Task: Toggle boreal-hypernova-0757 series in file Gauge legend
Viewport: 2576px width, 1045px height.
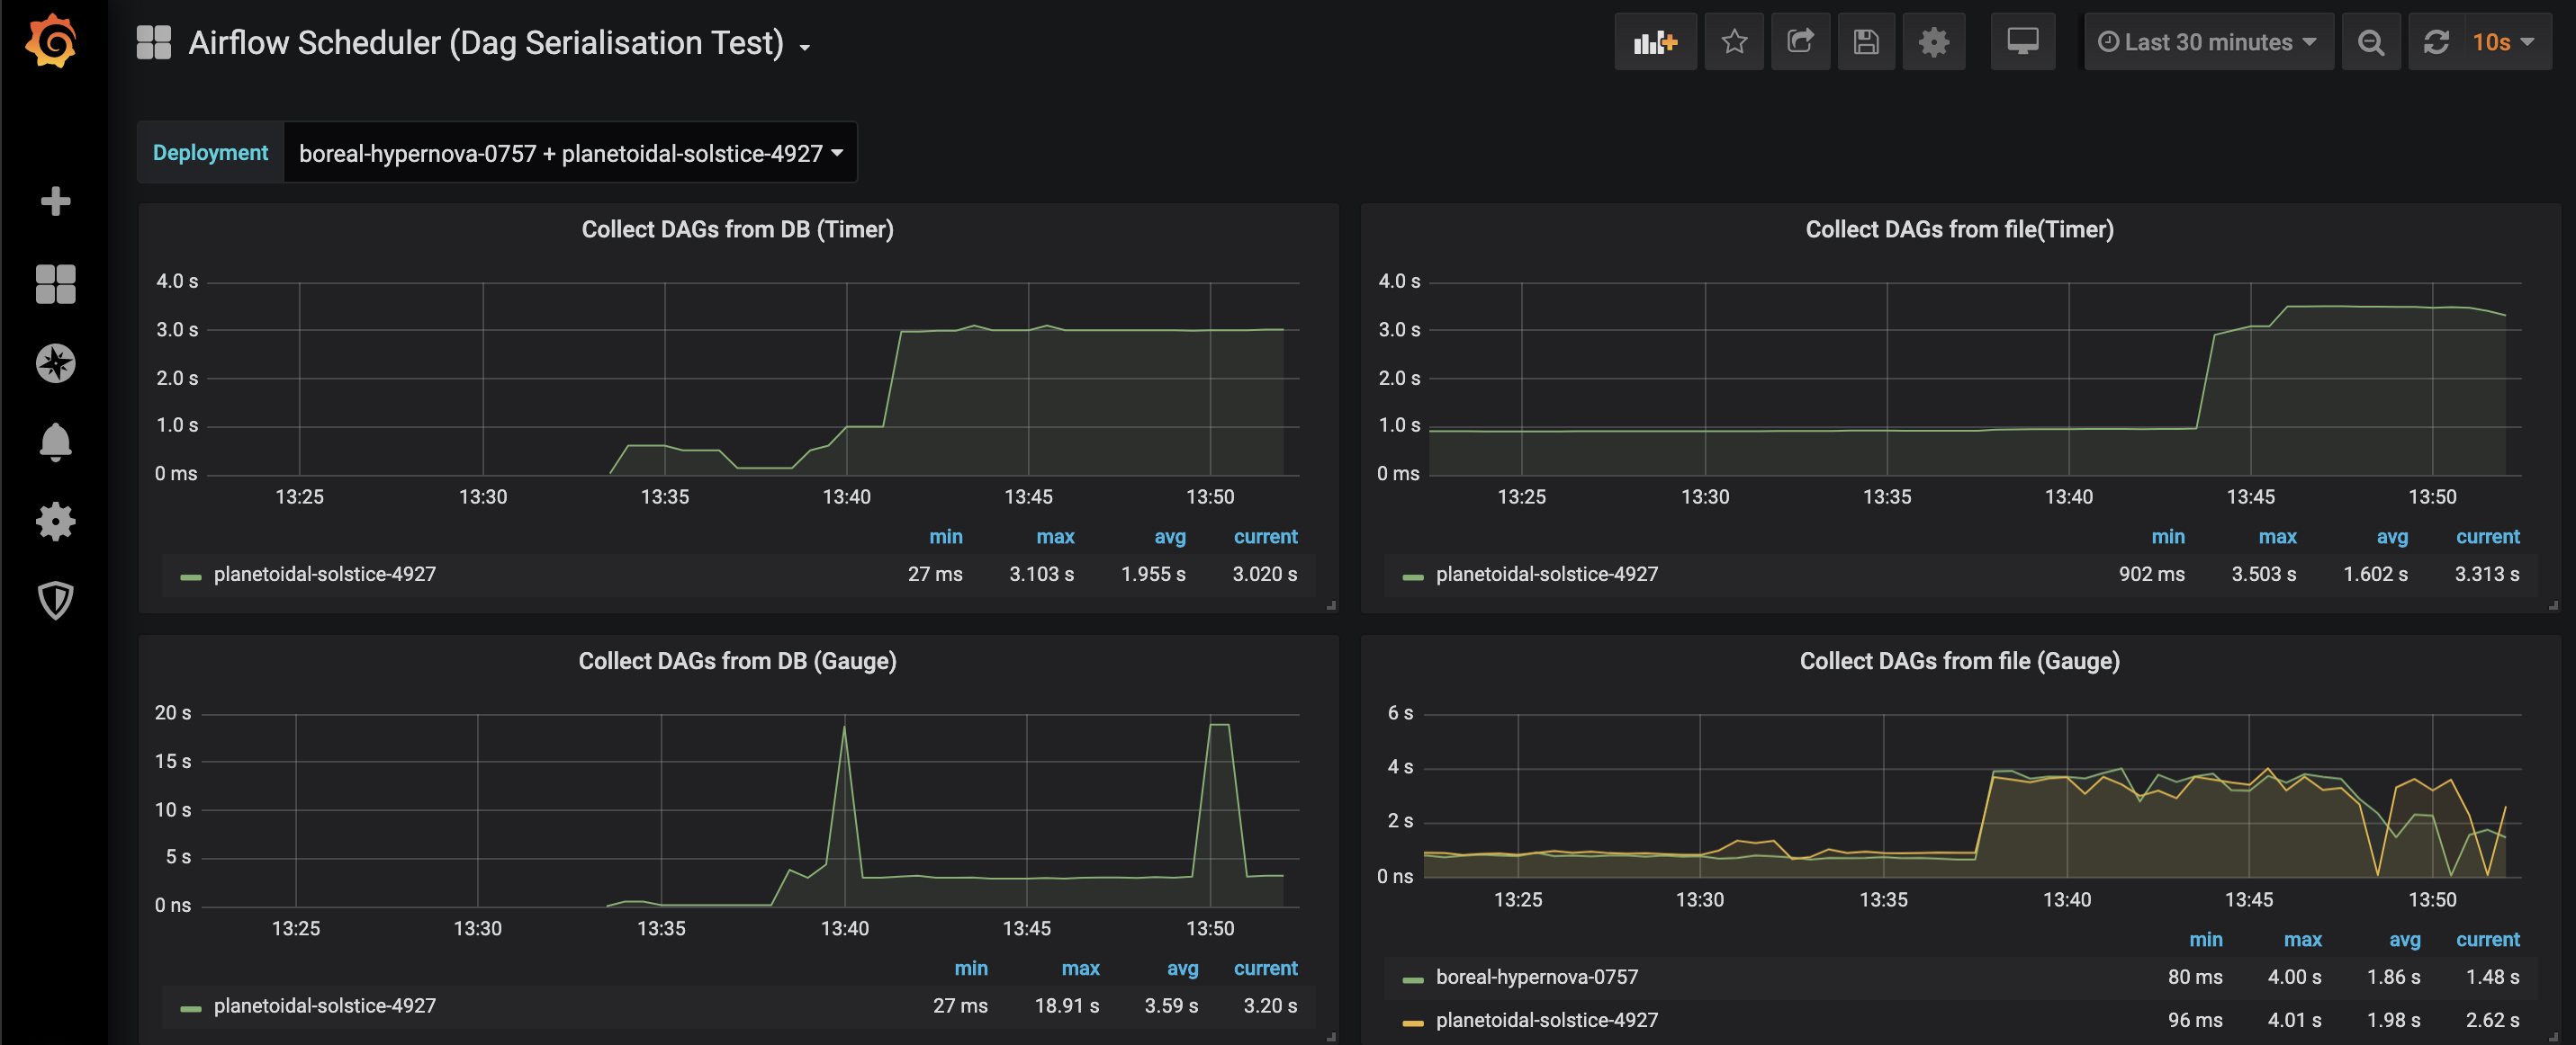Action: click(1536, 977)
